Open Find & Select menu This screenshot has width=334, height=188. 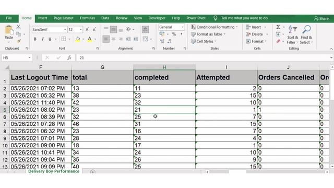[x=306, y=35]
